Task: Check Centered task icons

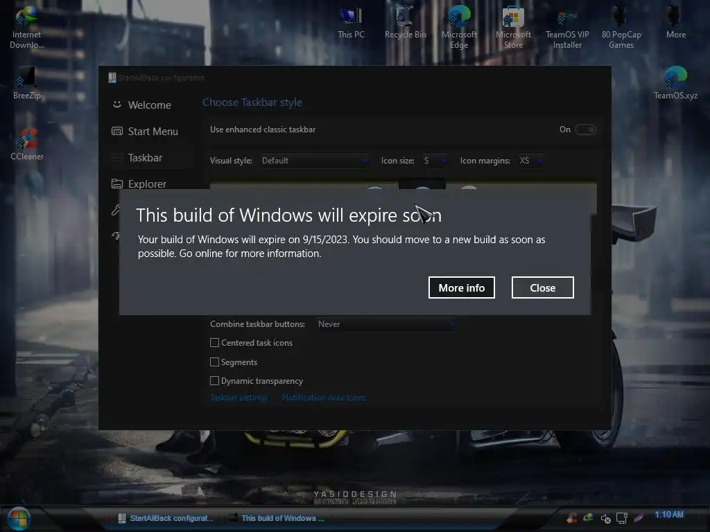Action: tap(215, 343)
